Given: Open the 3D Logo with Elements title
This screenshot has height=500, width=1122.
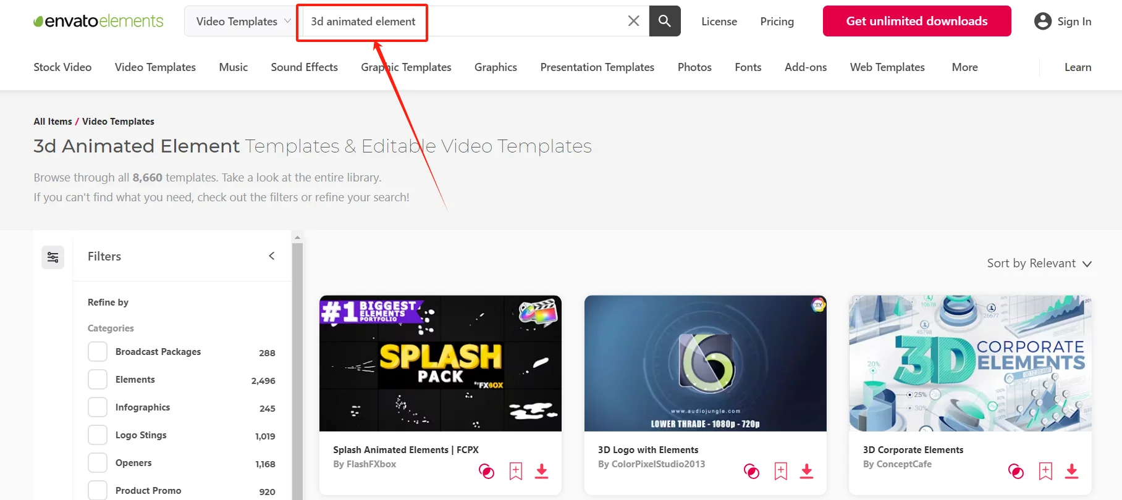Looking at the screenshot, I should point(648,450).
